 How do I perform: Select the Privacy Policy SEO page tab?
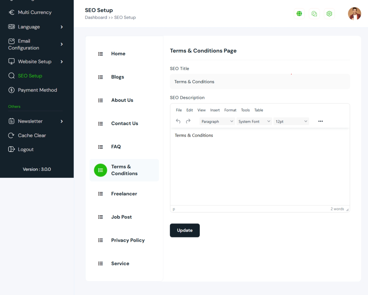128,240
